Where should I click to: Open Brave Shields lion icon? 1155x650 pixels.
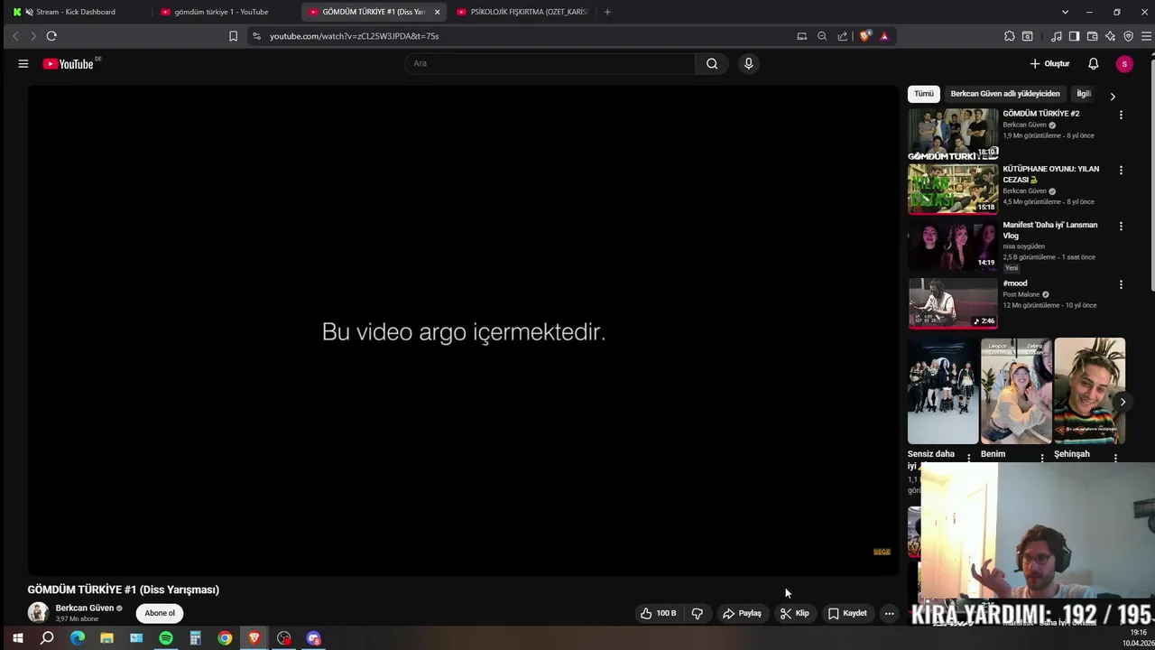pyautogui.click(x=865, y=36)
